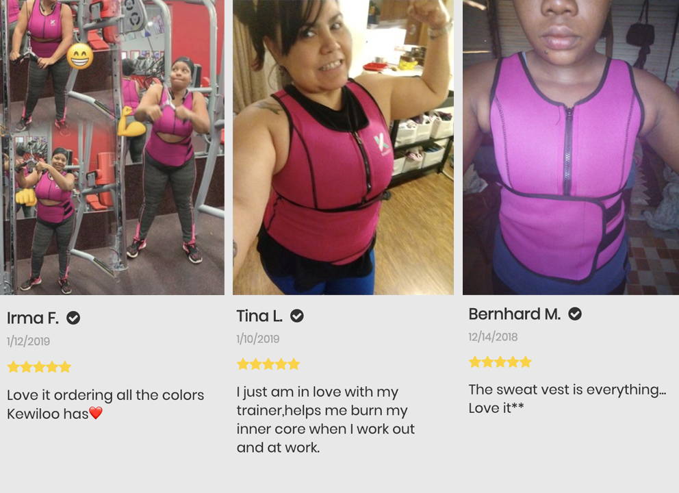This screenshot has height=493, width=679.
Task: Click verified badge beside Irma F.
Action: click(73, 318)
